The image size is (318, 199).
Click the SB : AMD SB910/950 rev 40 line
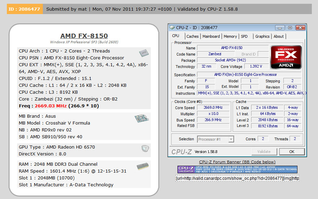point(50,137)
